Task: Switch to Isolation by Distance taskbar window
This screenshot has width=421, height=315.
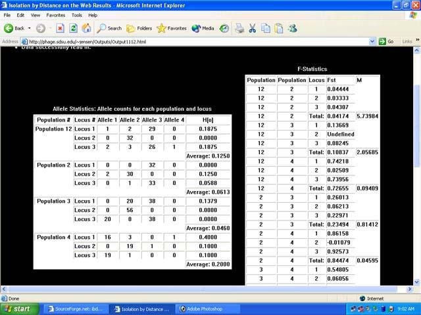Action: click(x=142, y=309)
